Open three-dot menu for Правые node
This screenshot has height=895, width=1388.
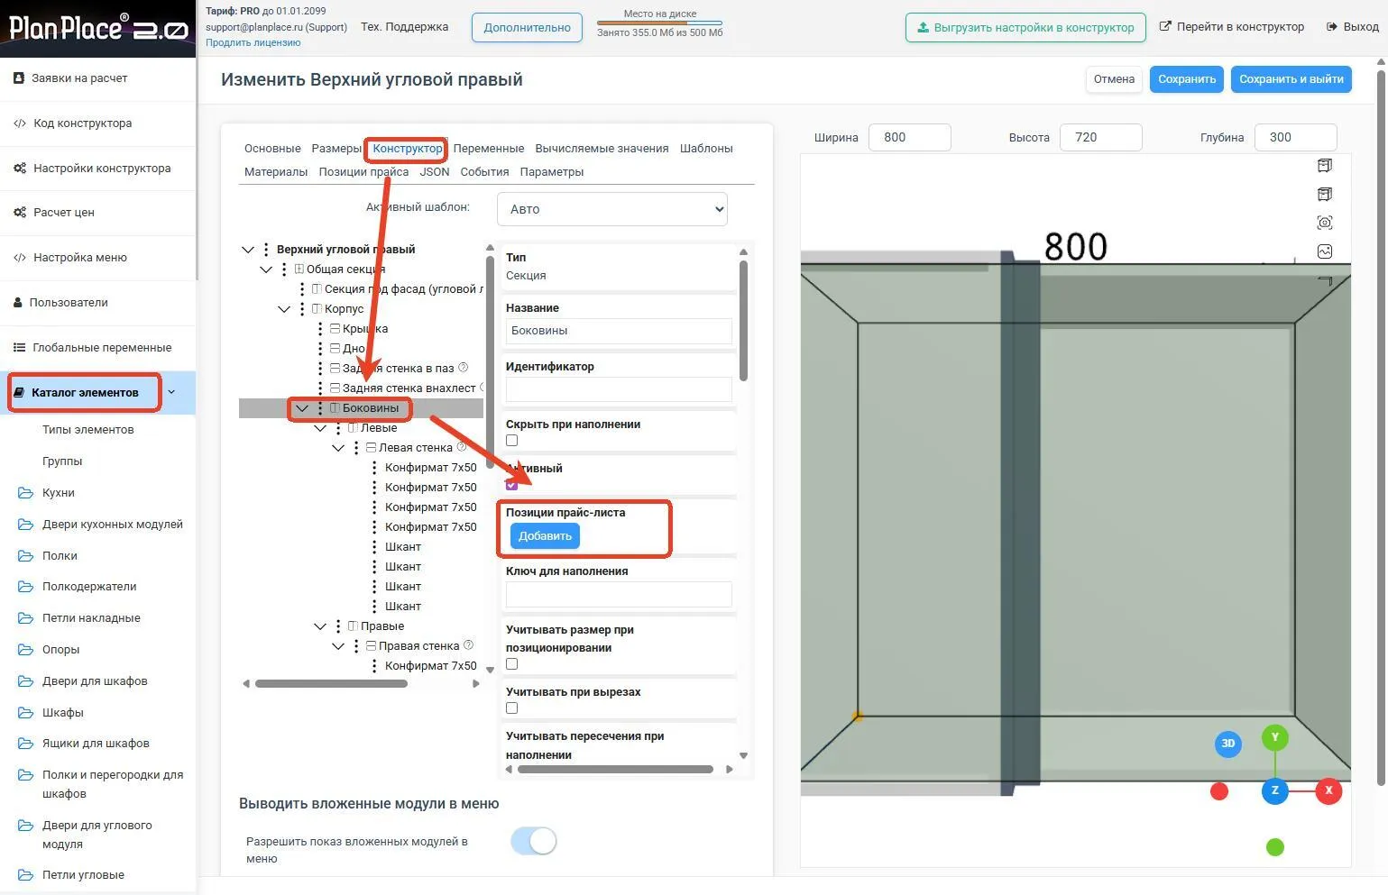[x=338, y=626]
